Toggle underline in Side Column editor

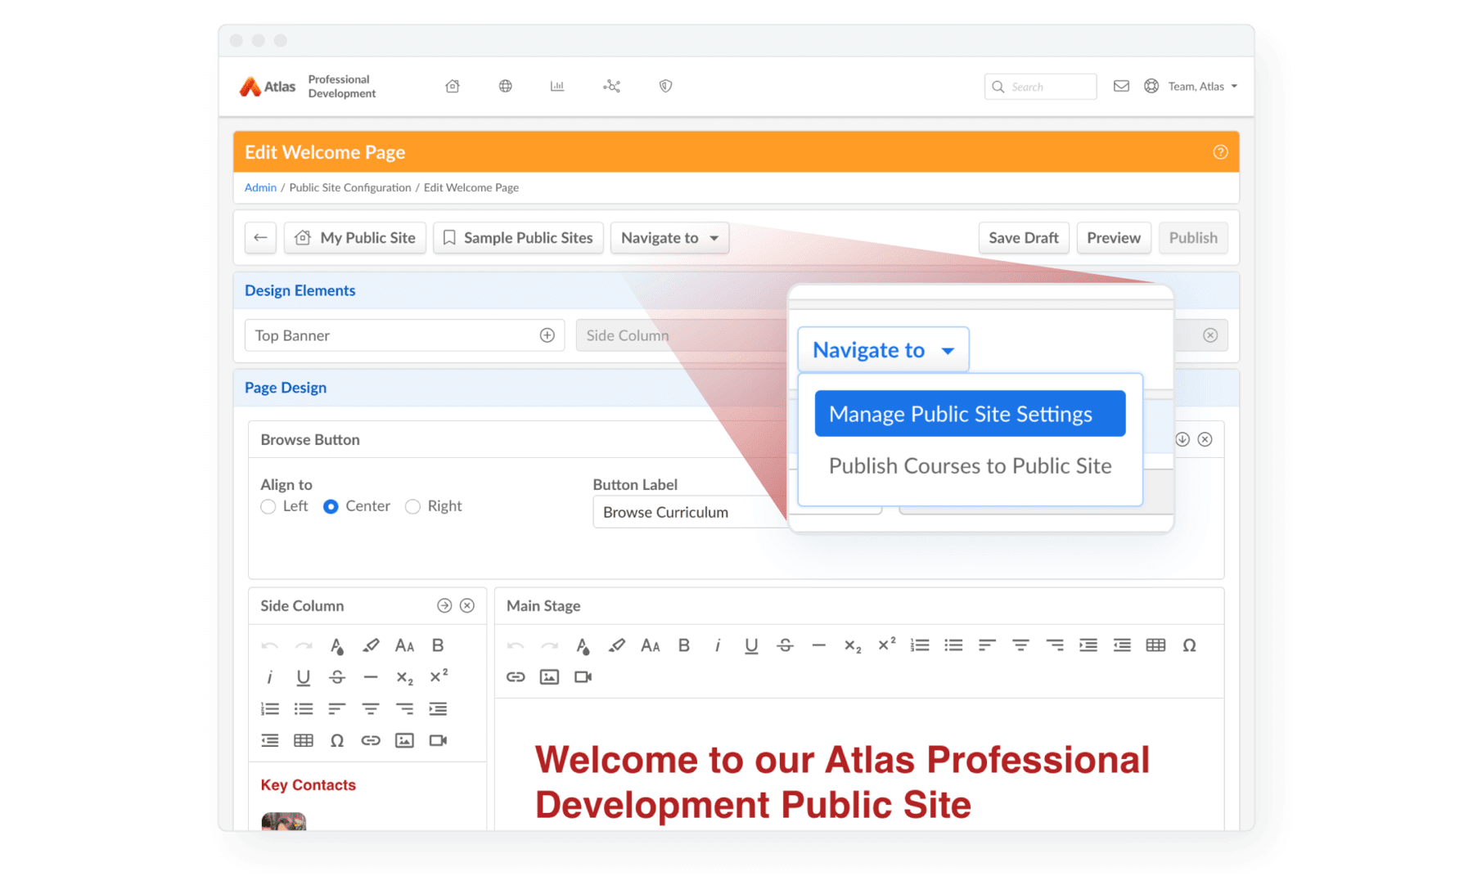(303, 677)
